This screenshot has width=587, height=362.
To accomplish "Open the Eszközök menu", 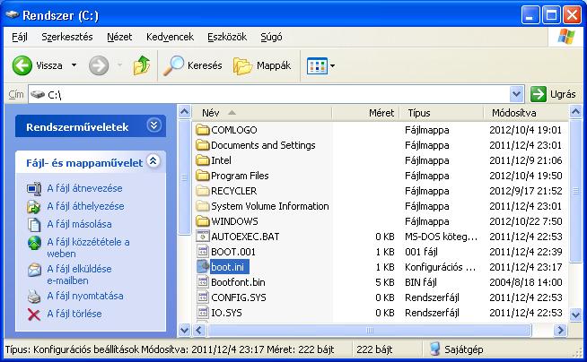I will pyautogui.click(x=227, y=37).
